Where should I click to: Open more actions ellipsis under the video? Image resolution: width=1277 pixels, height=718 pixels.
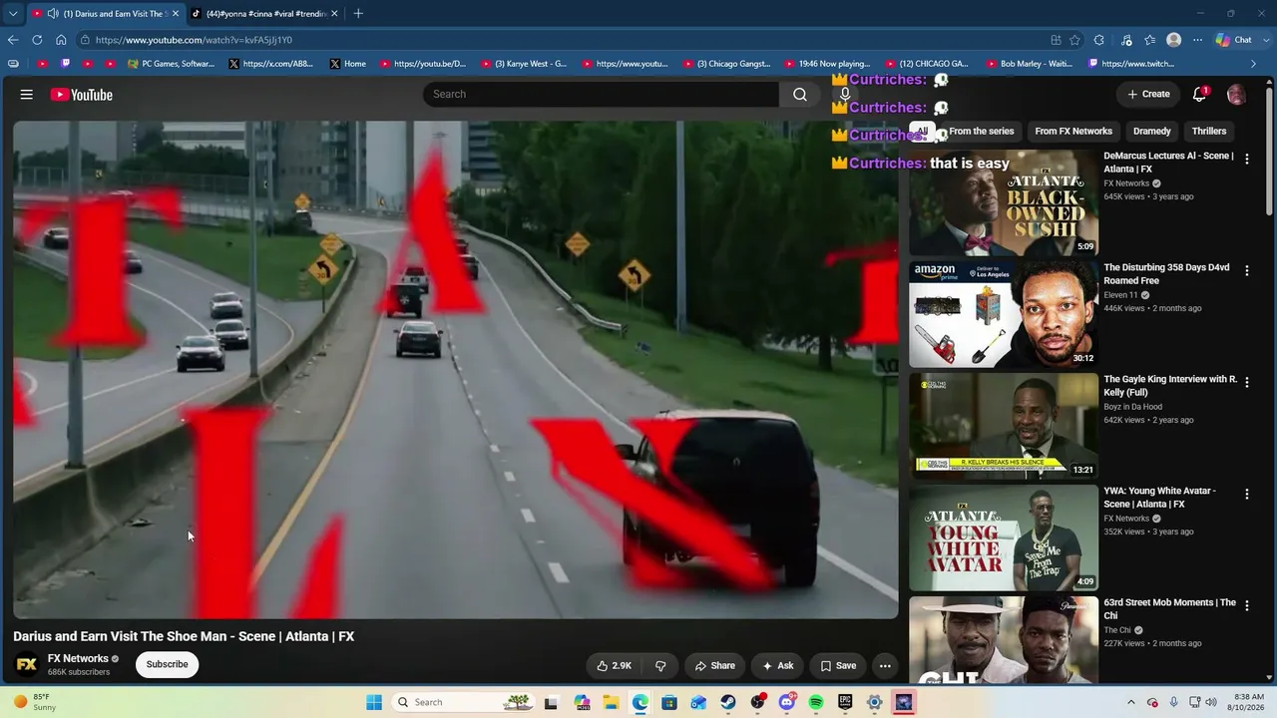point(885,665)
